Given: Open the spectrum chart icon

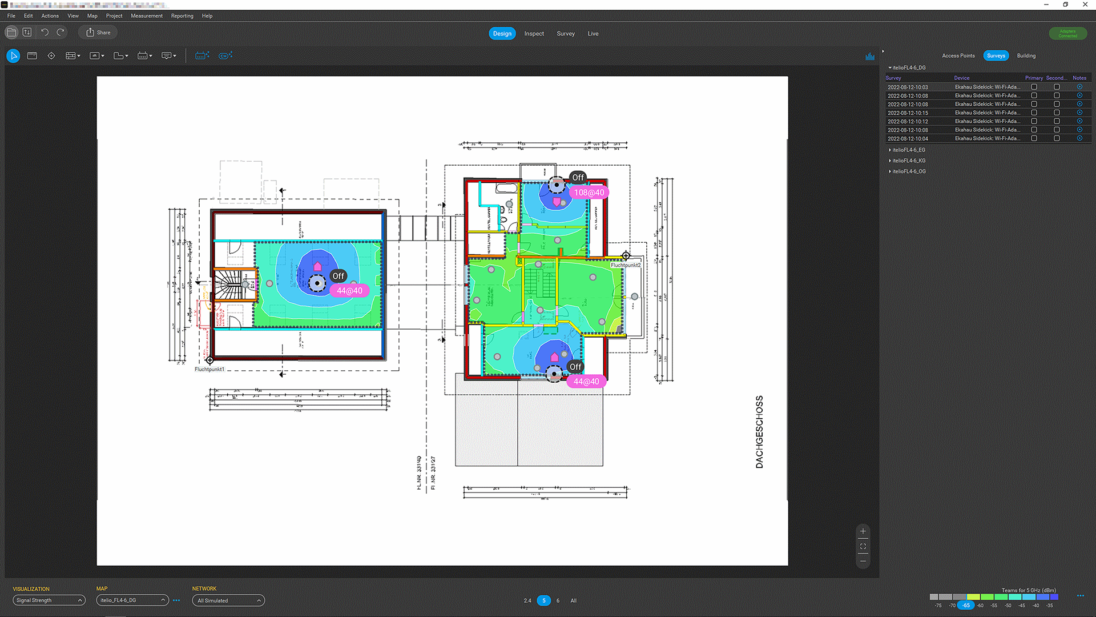Looking at the screenshot, I should pos(870,56).
